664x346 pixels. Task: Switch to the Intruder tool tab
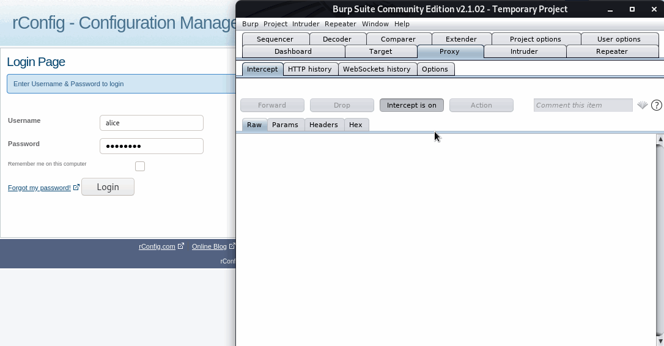click(x=524, y=51)
